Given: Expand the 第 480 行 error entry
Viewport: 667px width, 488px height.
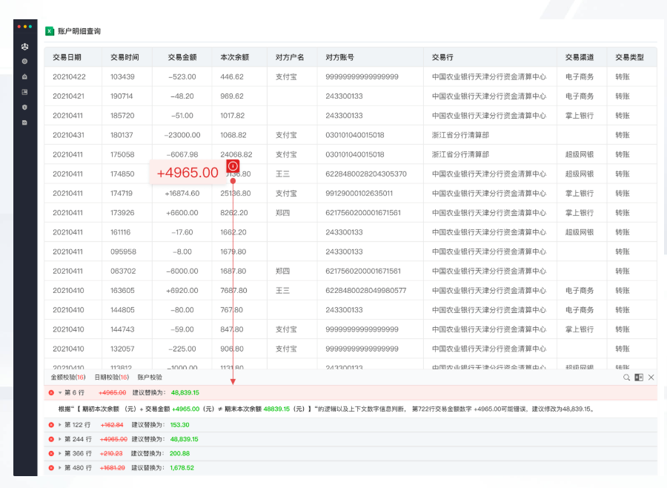Looking at the screenshot, I should [60, 467].
